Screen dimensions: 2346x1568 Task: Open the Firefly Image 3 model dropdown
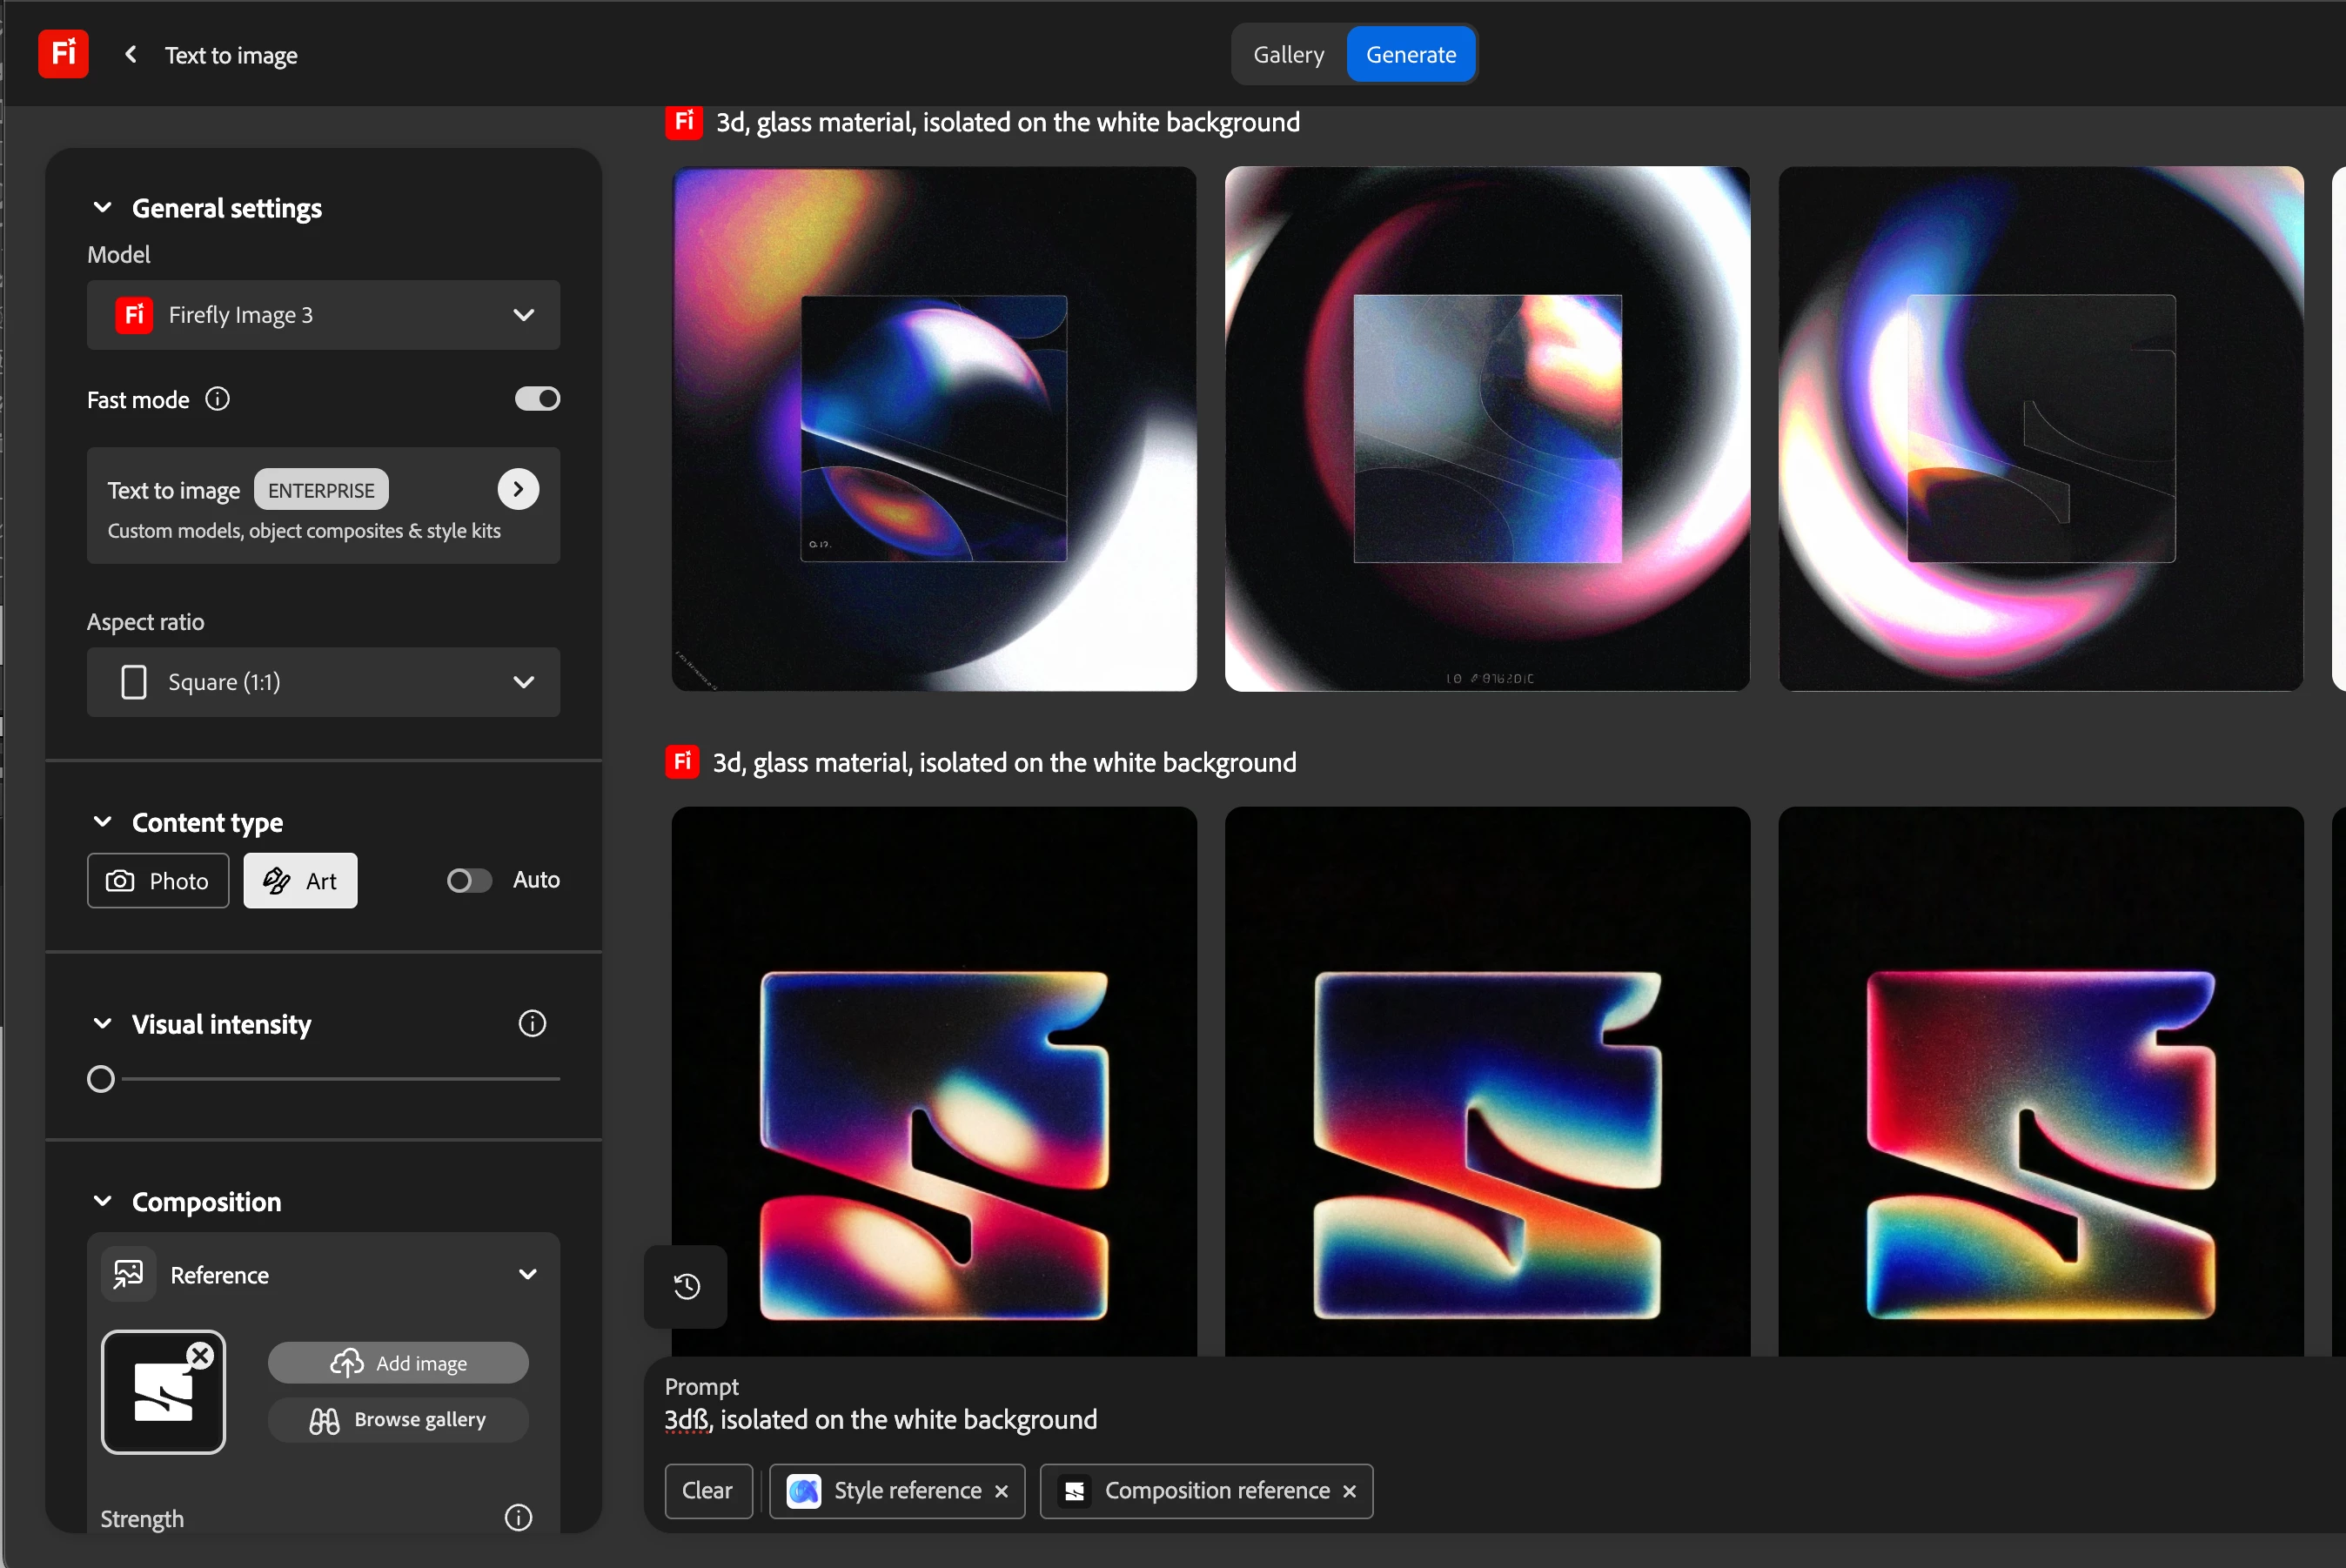tap(323, 315)
